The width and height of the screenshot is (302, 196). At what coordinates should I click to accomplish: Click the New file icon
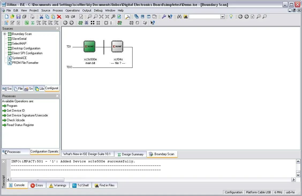click(6, 17)
